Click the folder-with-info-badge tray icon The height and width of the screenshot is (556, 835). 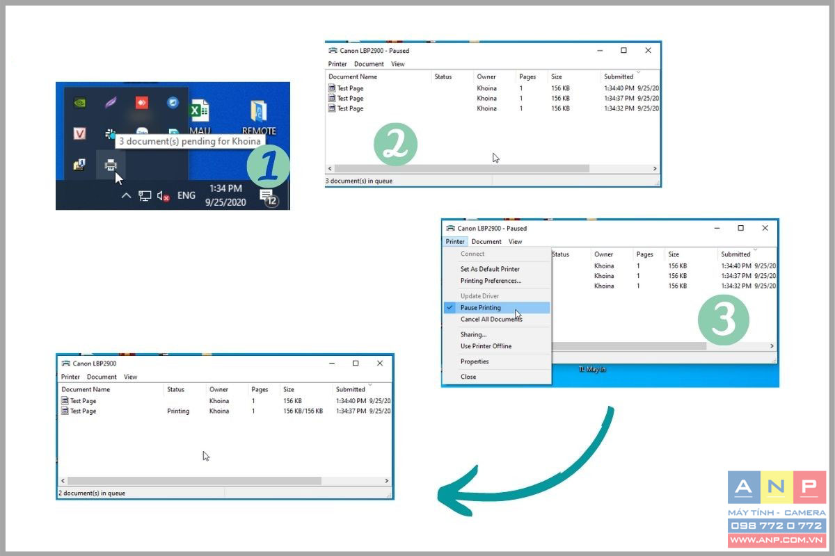click(79, 165)
